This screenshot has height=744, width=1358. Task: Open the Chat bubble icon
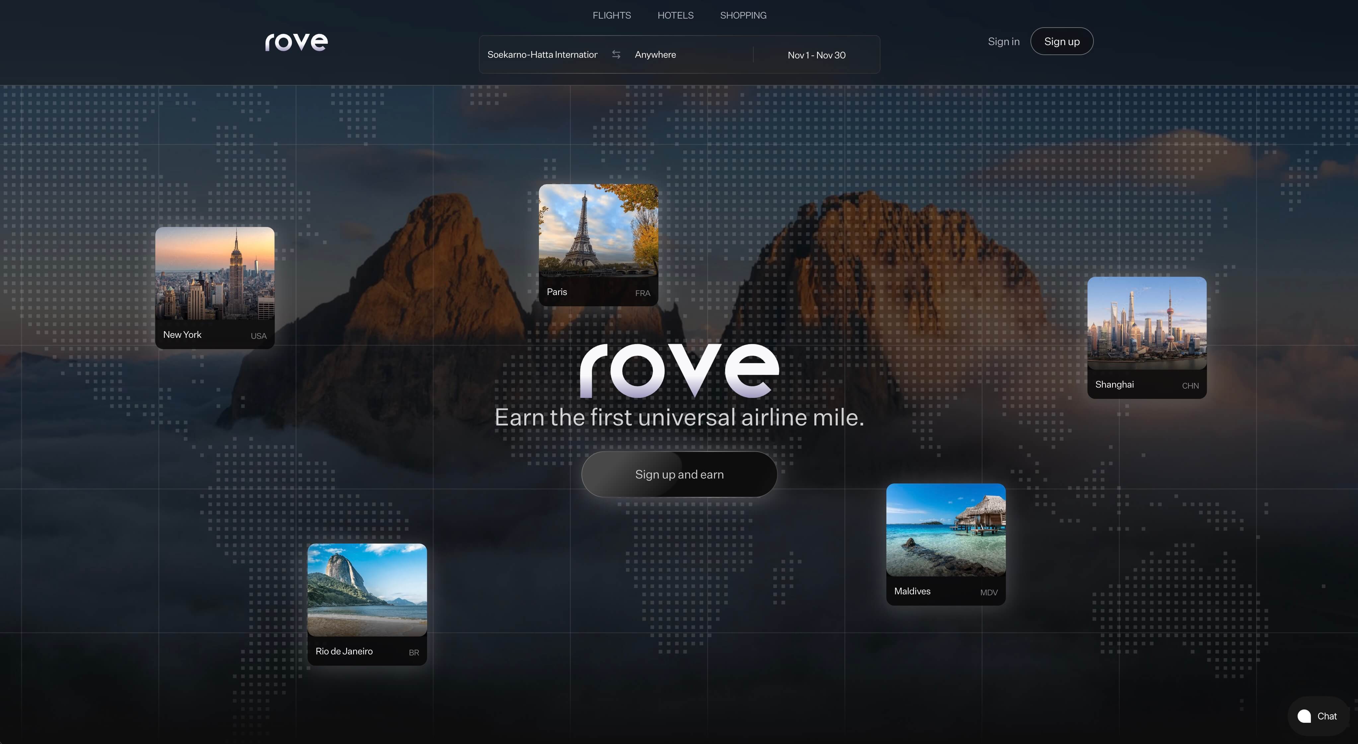1304,716
